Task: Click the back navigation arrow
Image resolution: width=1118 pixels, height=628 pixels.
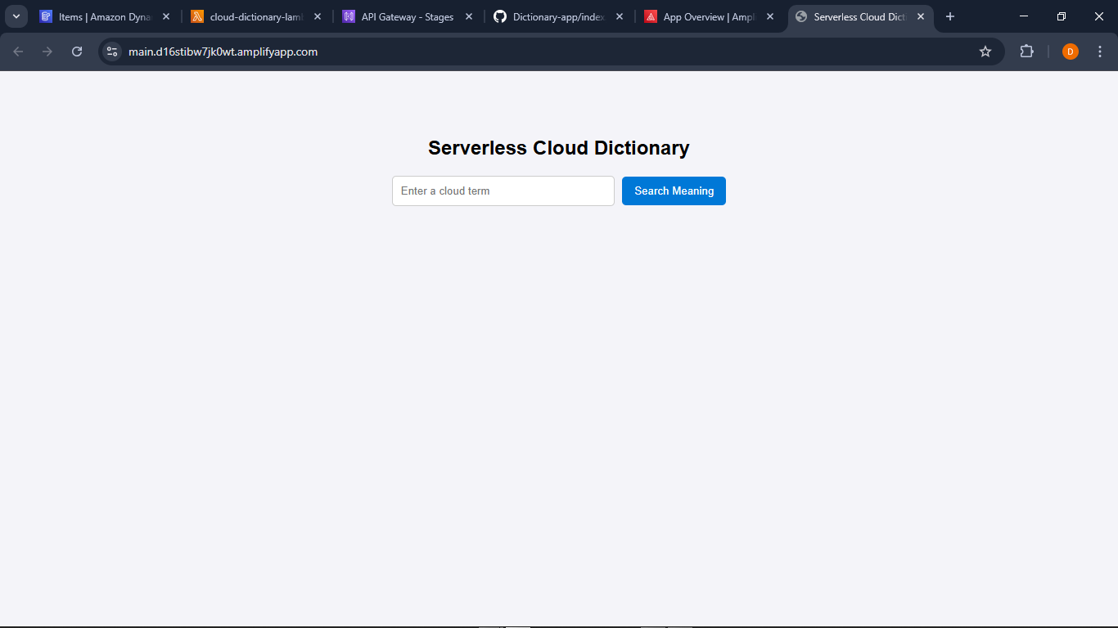Action: click(17, 51)
